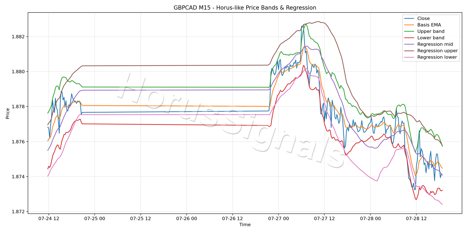Click the blue Close line swatch in legend

point(409,19)
